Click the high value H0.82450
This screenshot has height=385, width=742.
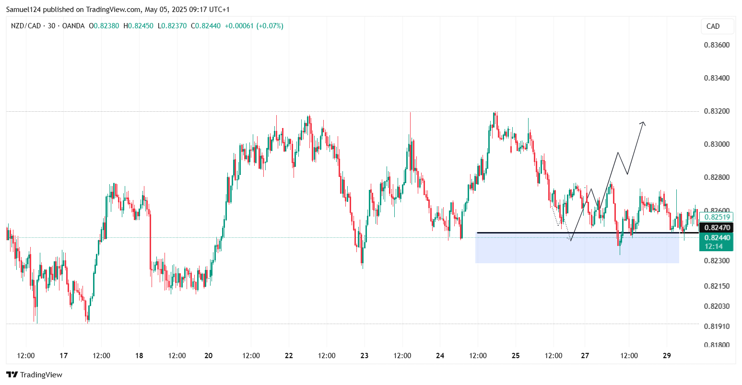(x=138, y=26)
